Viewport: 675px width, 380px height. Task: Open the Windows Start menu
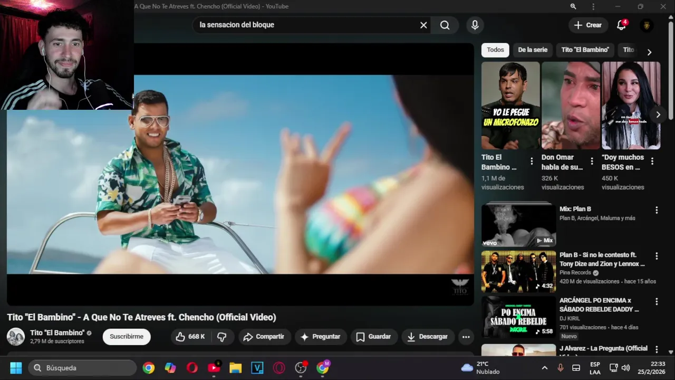(x=16, y=368)
